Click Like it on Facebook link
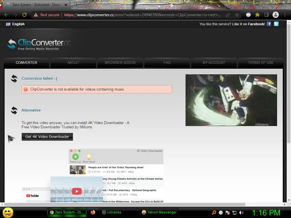Viewport: 291px width, 218px height. [x=248, y=24]
